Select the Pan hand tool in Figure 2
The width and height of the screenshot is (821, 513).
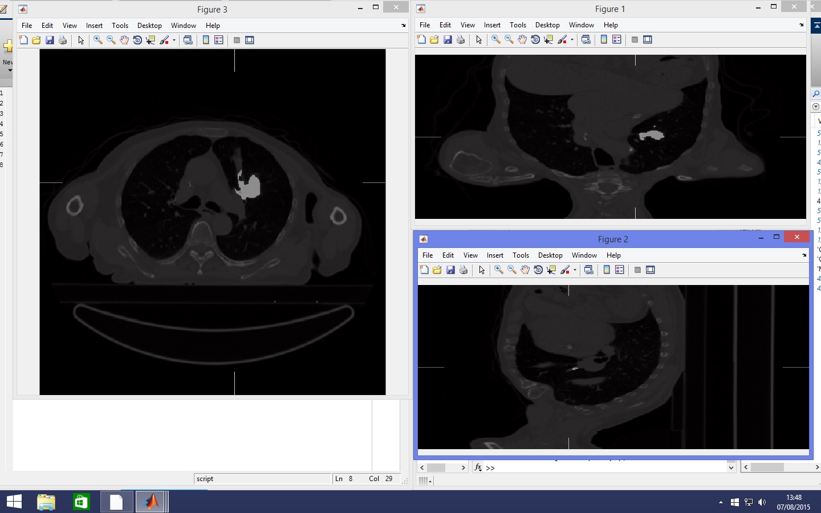[x=525, y=270]
